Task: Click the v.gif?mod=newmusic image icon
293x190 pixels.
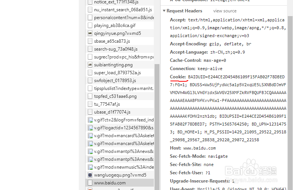Action: [90, 167]
